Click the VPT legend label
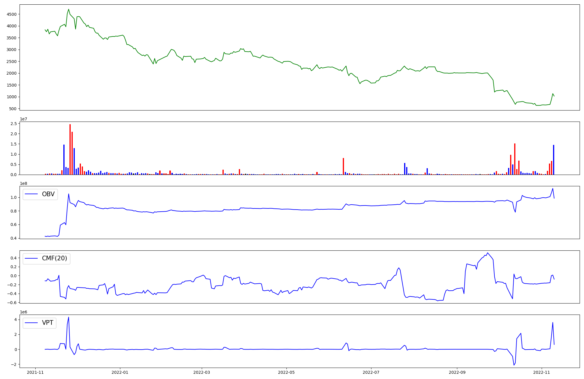 [48, 323]
